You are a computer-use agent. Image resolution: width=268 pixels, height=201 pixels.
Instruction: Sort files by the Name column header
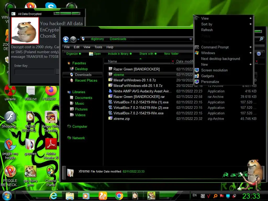coord(138,61)
